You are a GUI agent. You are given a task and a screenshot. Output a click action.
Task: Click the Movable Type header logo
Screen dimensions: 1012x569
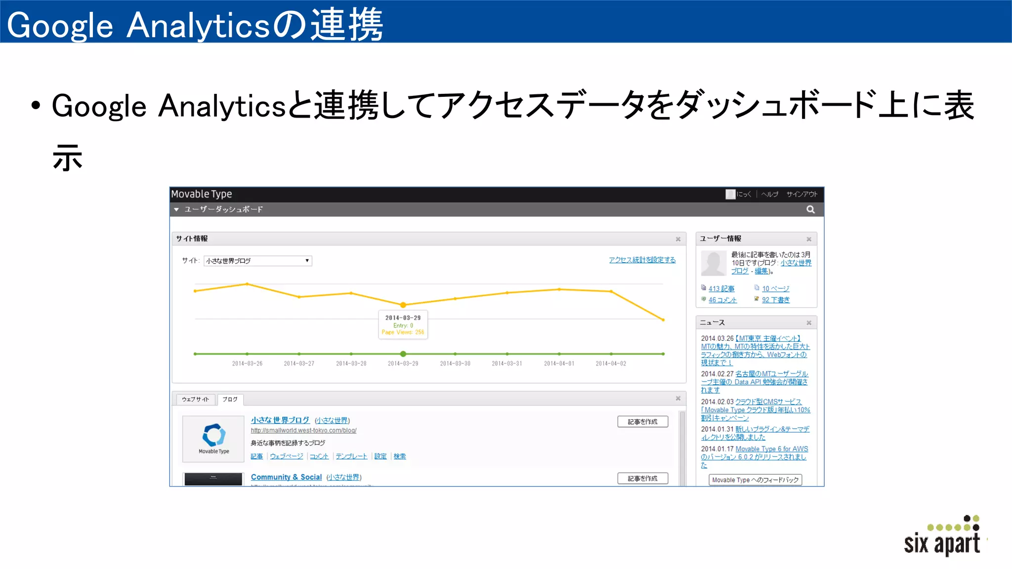[202, 194]
